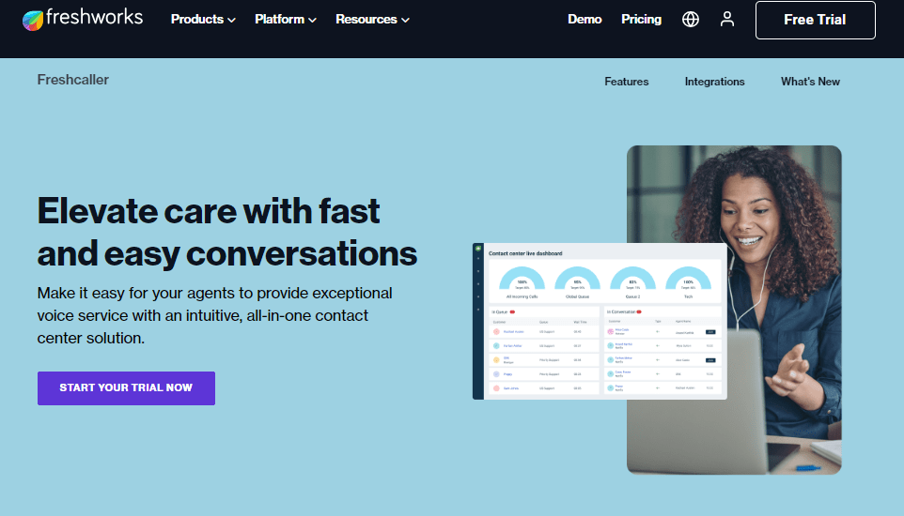The width and height of the screenshot is (904, 516).
Task: Click the All Incoming Calls gauge
Action: pos(522,282)
